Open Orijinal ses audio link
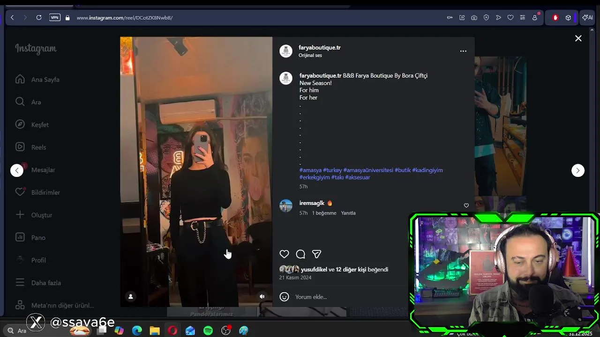Image resolution: width=600 pixels, height=337 pixels. tap(310, 55)
